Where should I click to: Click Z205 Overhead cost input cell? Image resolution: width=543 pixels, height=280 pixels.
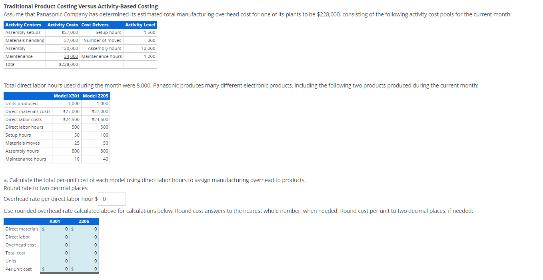click(x=84, y=245)
